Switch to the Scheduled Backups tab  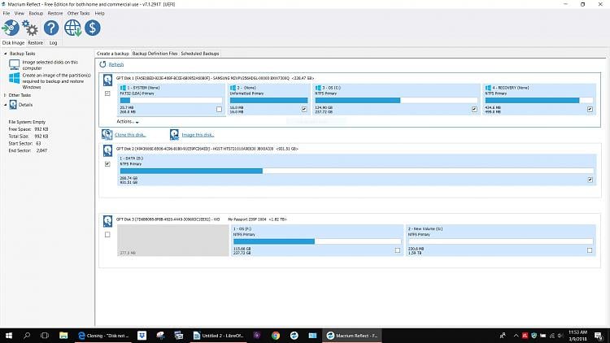point(200,54)
